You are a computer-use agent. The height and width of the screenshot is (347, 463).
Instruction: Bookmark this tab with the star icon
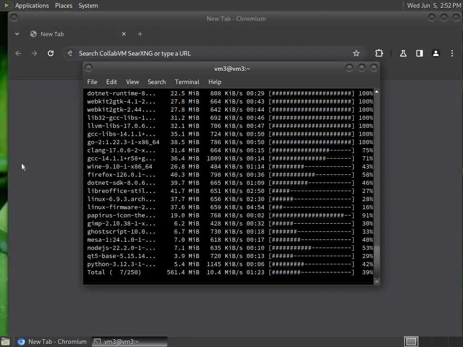point(356,53)
